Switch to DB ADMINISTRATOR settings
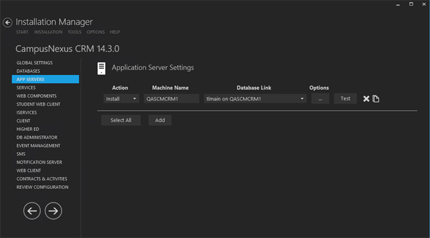 37,137
